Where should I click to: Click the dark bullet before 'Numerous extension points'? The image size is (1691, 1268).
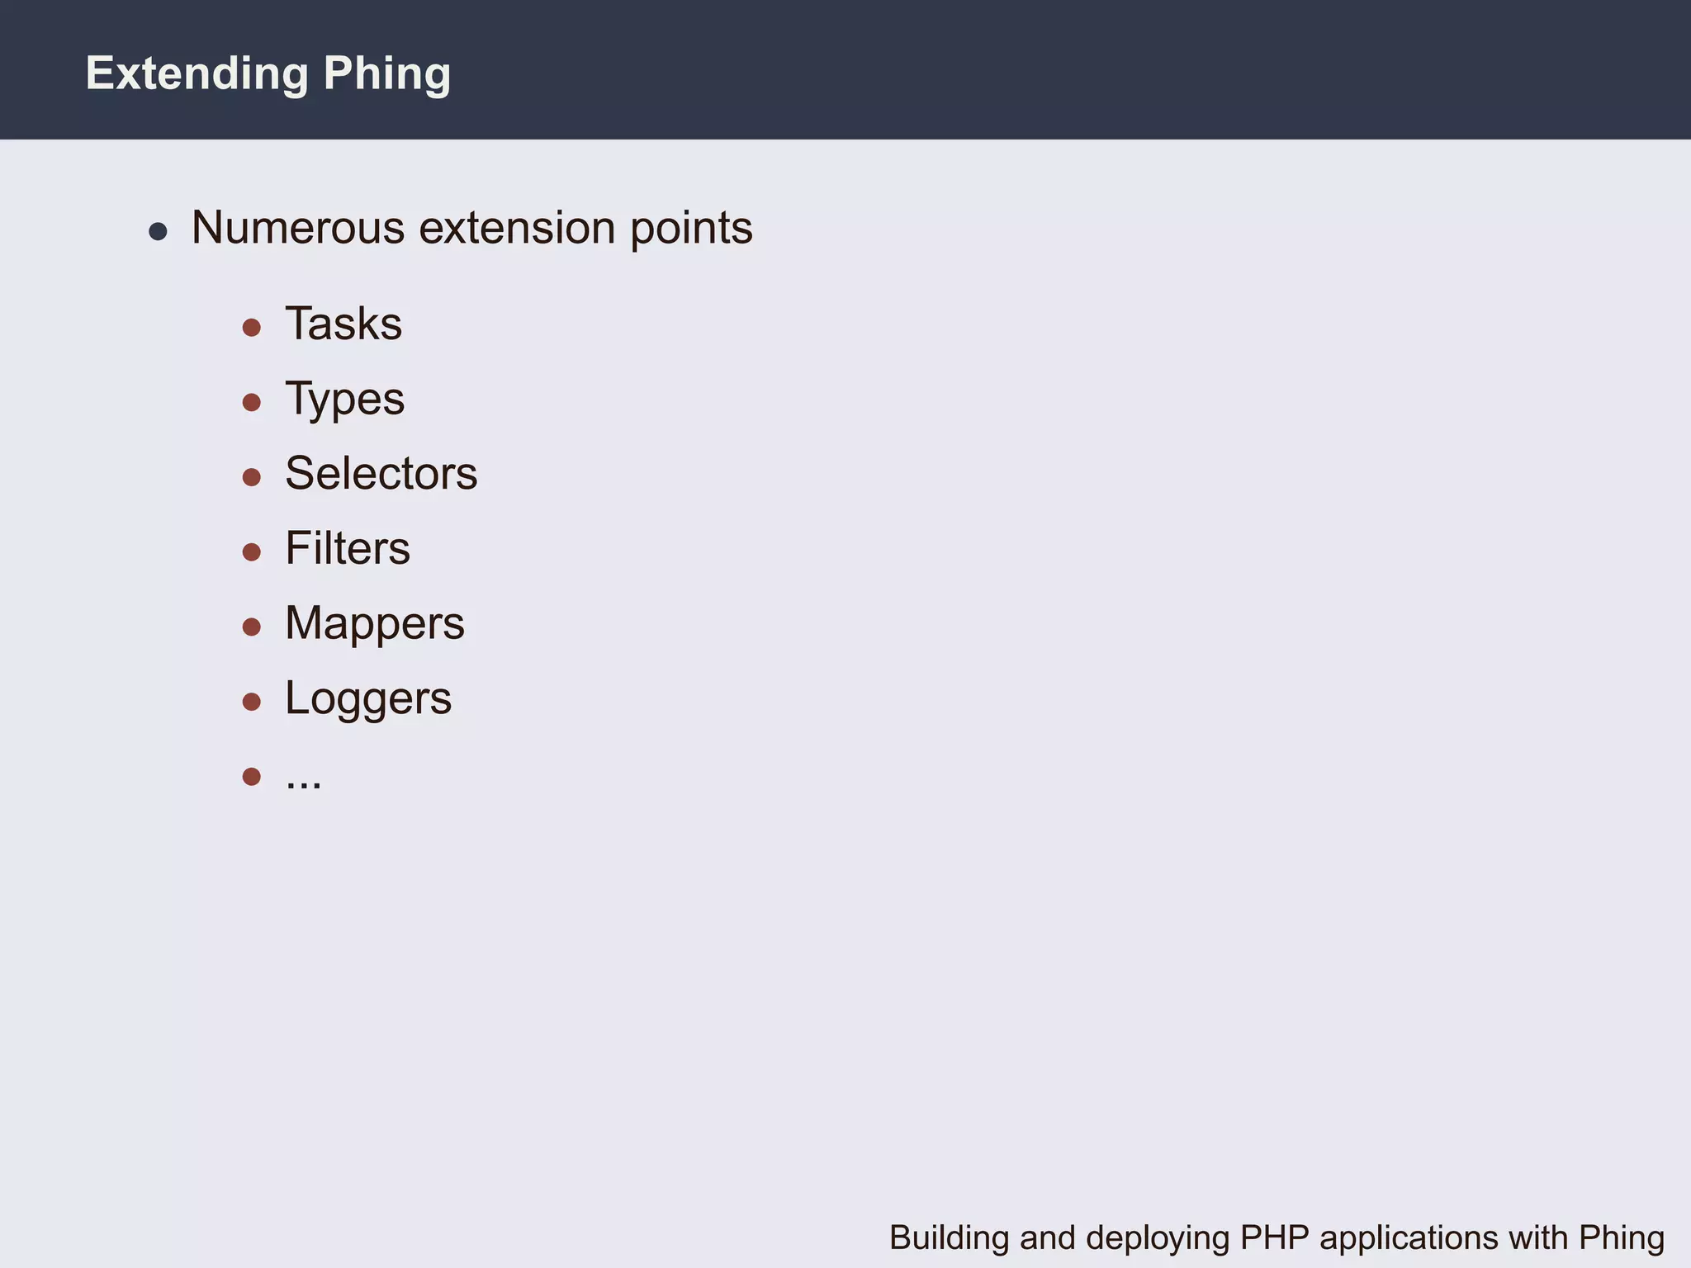coord(158,232)
